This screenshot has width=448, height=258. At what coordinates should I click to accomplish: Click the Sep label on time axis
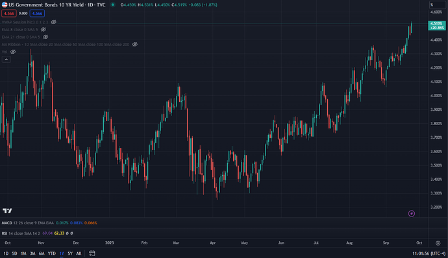click(x=386, y=243)
